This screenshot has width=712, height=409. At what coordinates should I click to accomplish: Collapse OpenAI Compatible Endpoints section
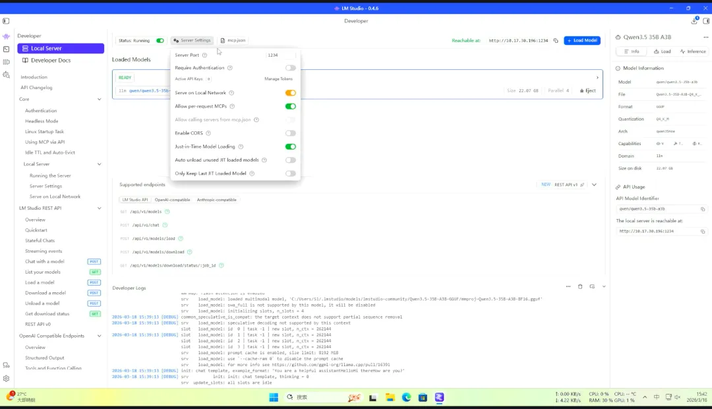pos(99,336)
